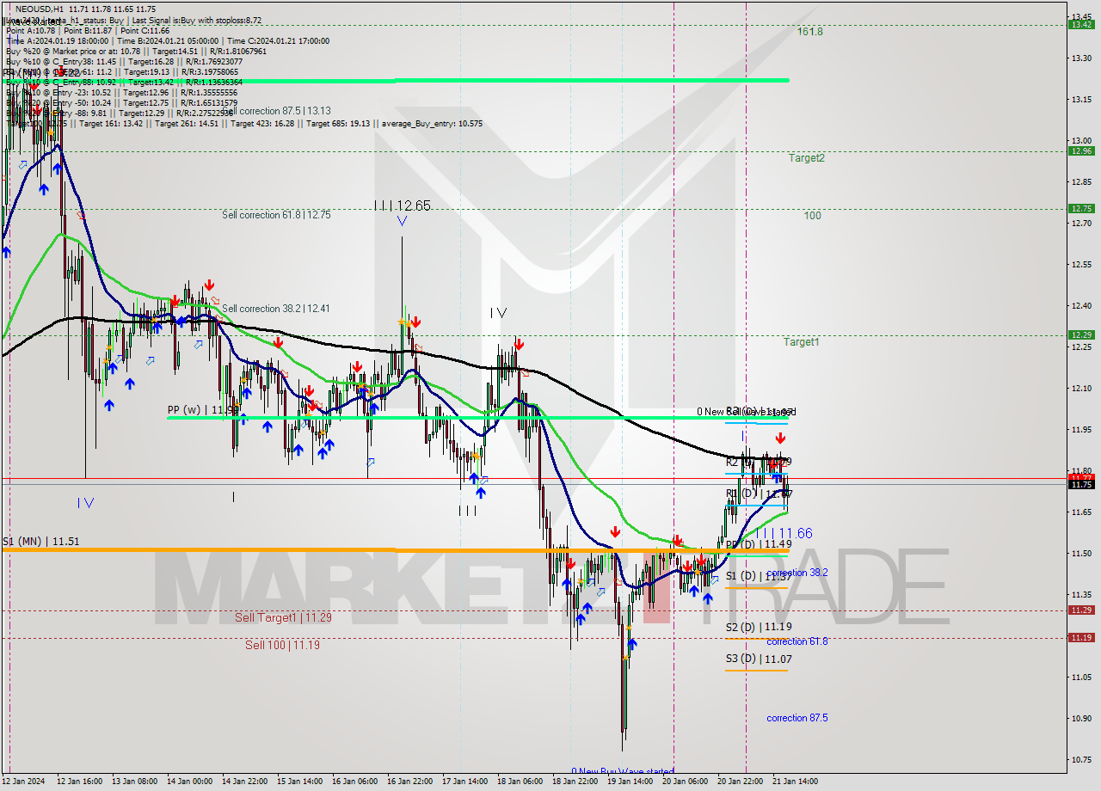Click the 13.30 price scale value
This screenshot has height=791, width=1101.
click(1080, 58)
